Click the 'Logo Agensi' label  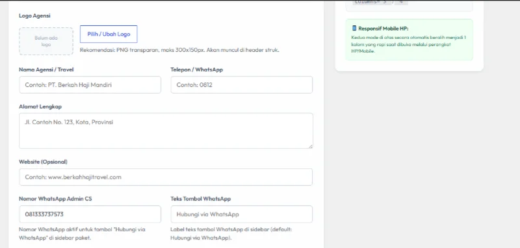[x=34, y=16]
